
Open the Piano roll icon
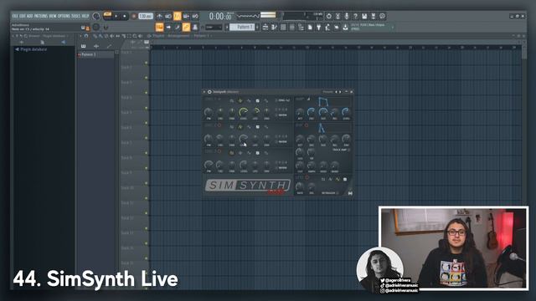(274, 27)
